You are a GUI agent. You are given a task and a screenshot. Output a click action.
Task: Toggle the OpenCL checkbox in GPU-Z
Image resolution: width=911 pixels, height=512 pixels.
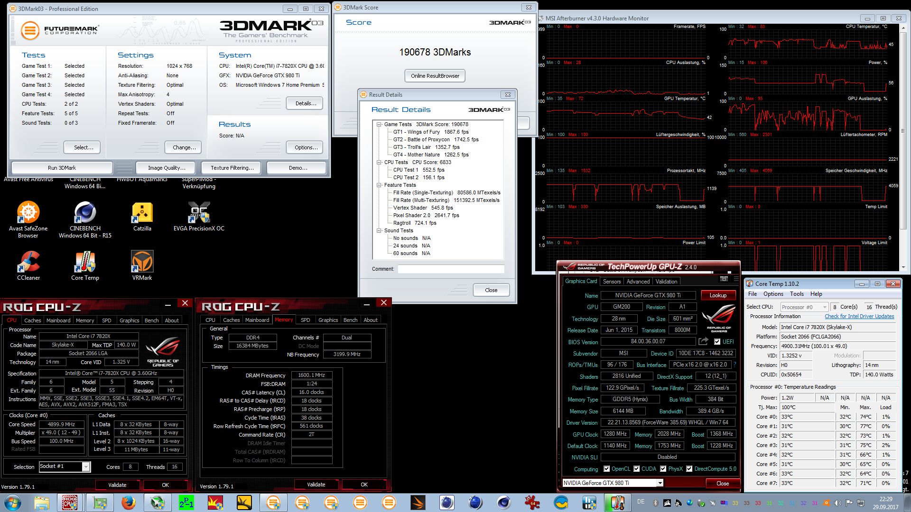pos(606,469)
